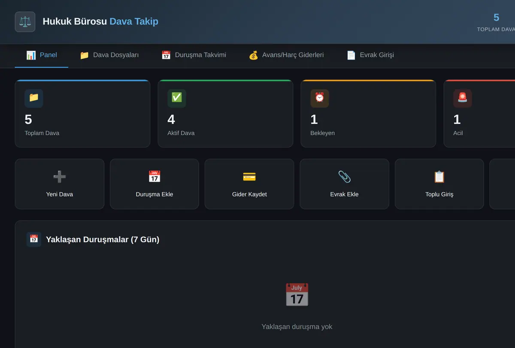Click the Hukuk Bürosu Dava Takip title
Viewport: 515px width, 348px height.
100,21
